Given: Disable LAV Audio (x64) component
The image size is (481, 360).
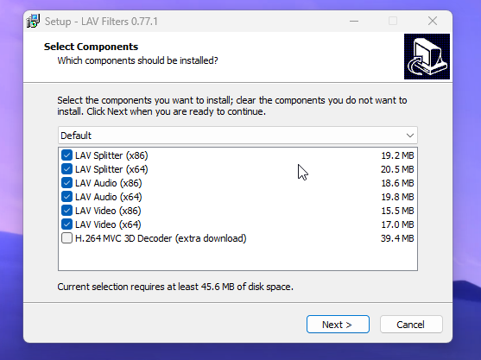Looking at the screenshot, I should [x=66, y=197].
